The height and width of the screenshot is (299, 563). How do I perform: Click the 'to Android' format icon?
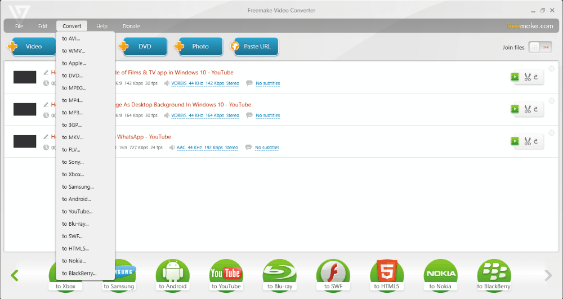172,275
